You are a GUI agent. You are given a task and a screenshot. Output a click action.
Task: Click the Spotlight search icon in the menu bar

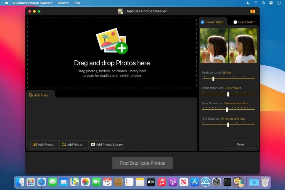tap(263, 3)
